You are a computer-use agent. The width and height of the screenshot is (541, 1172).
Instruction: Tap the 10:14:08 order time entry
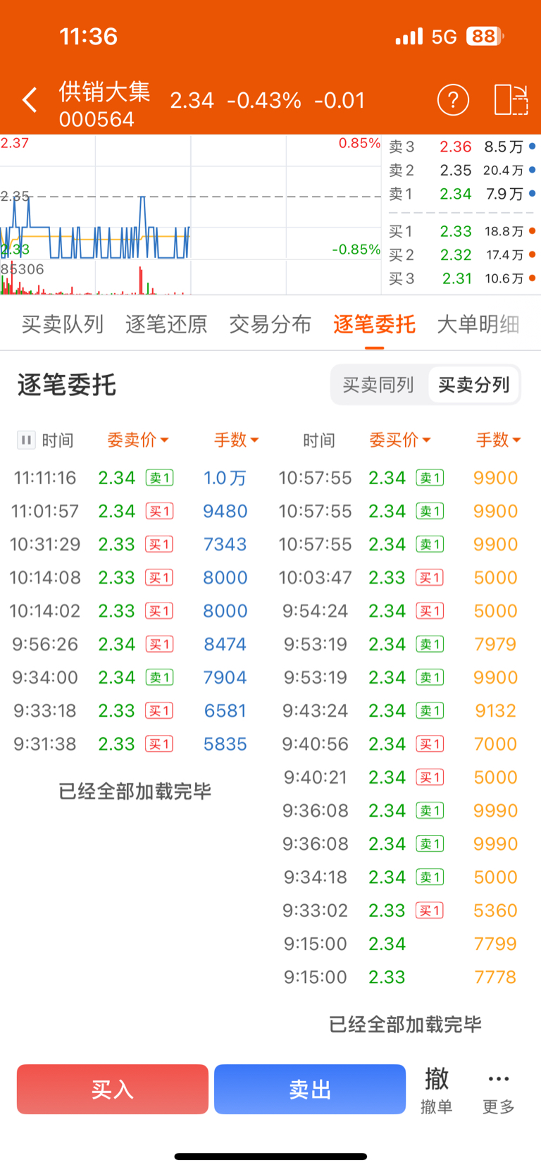coord(45,578)
